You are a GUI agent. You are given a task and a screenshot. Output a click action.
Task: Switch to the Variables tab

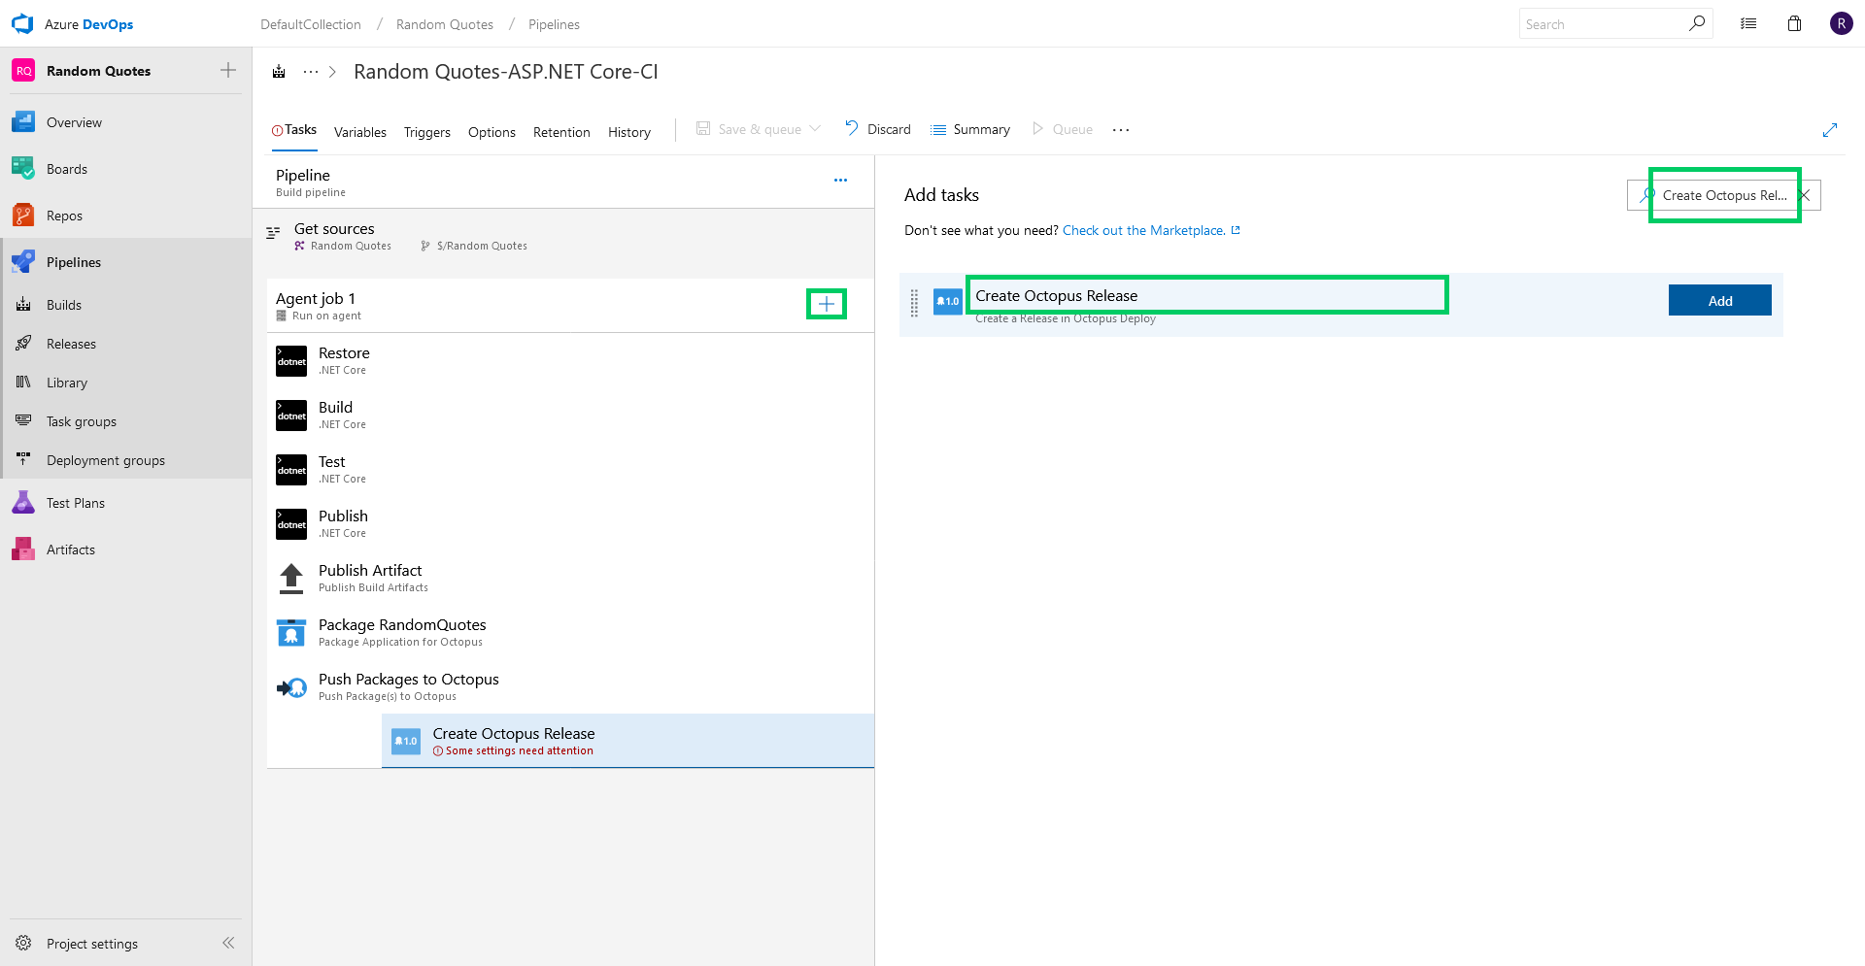pyautogui.click(x=360, y=132)
